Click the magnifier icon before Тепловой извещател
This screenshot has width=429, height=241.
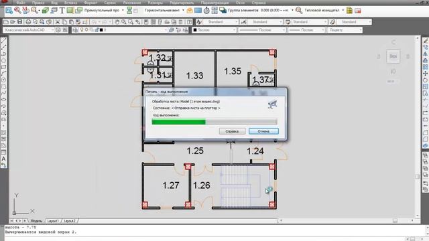click(299, 11)
